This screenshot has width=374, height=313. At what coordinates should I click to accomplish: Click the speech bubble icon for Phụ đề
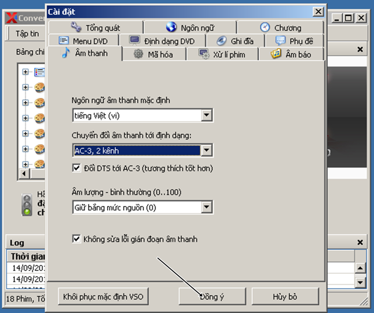[280, 41]
